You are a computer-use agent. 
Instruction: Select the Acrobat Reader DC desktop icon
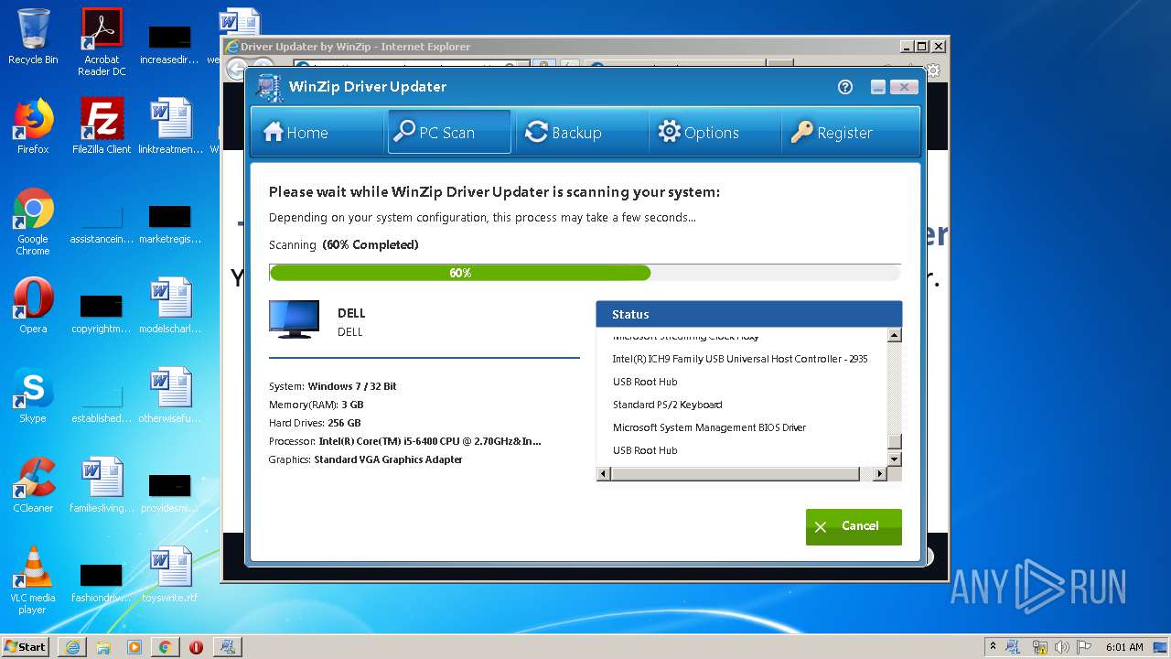102,41
